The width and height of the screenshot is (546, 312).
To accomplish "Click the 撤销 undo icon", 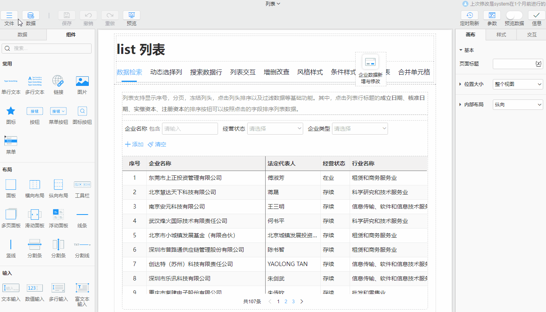I will (88, 15).
